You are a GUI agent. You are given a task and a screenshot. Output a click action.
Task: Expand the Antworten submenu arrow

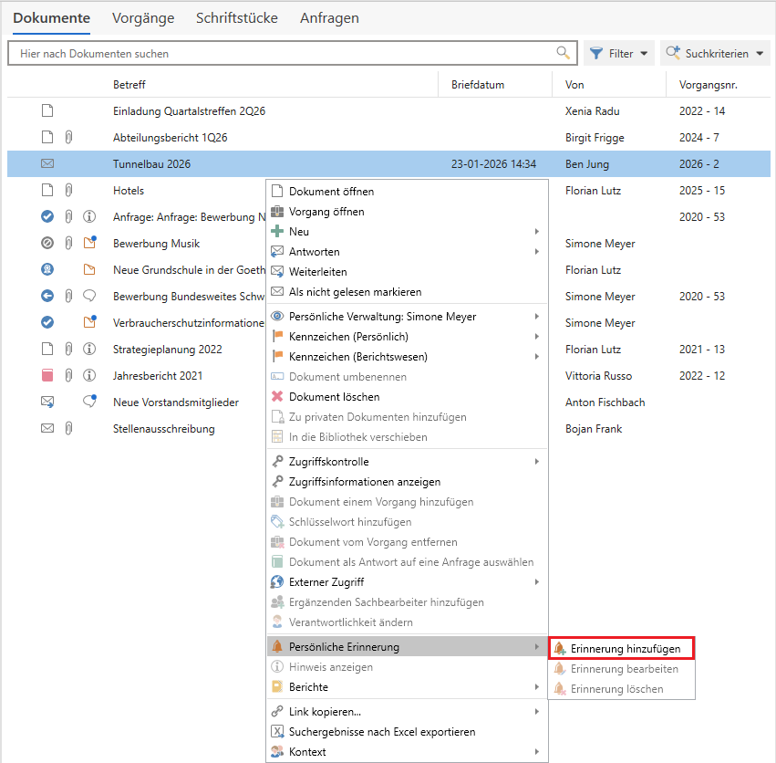coord(537,251)
